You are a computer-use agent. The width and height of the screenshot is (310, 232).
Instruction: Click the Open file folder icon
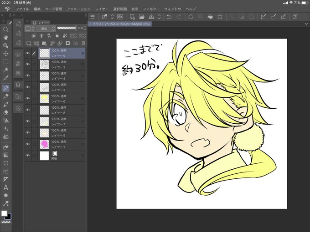[142, 17]
